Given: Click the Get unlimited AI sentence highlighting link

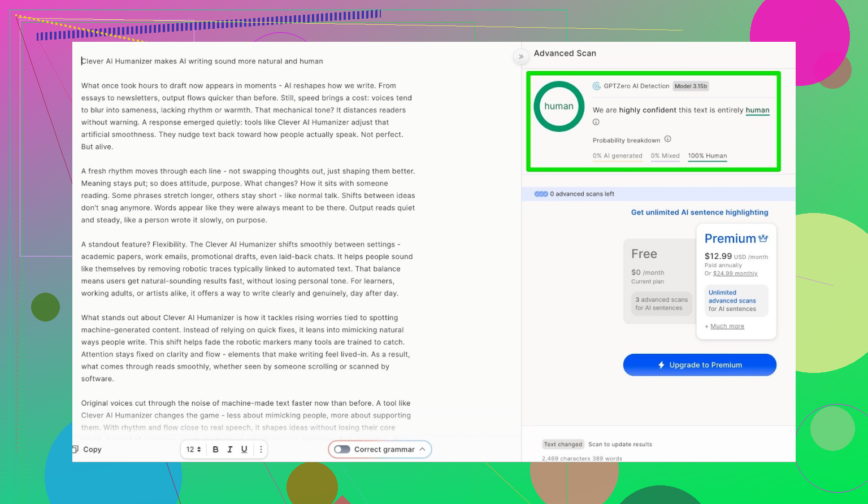Looking at the screenshot, I should coord(699,212).
